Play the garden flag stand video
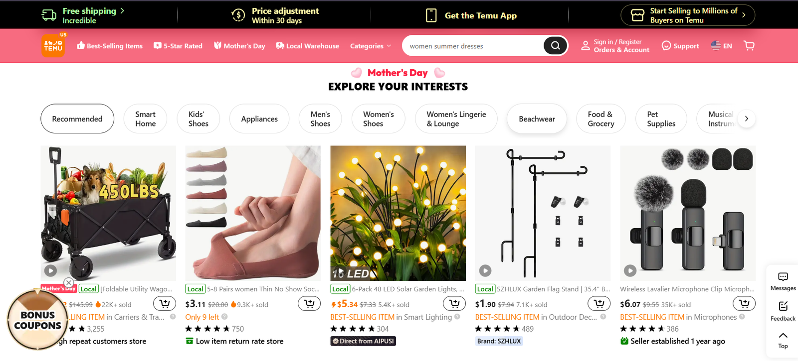The image size is (798, 361). coord(485,270)
